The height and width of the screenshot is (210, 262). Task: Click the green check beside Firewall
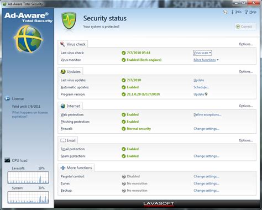coord(124,129)
